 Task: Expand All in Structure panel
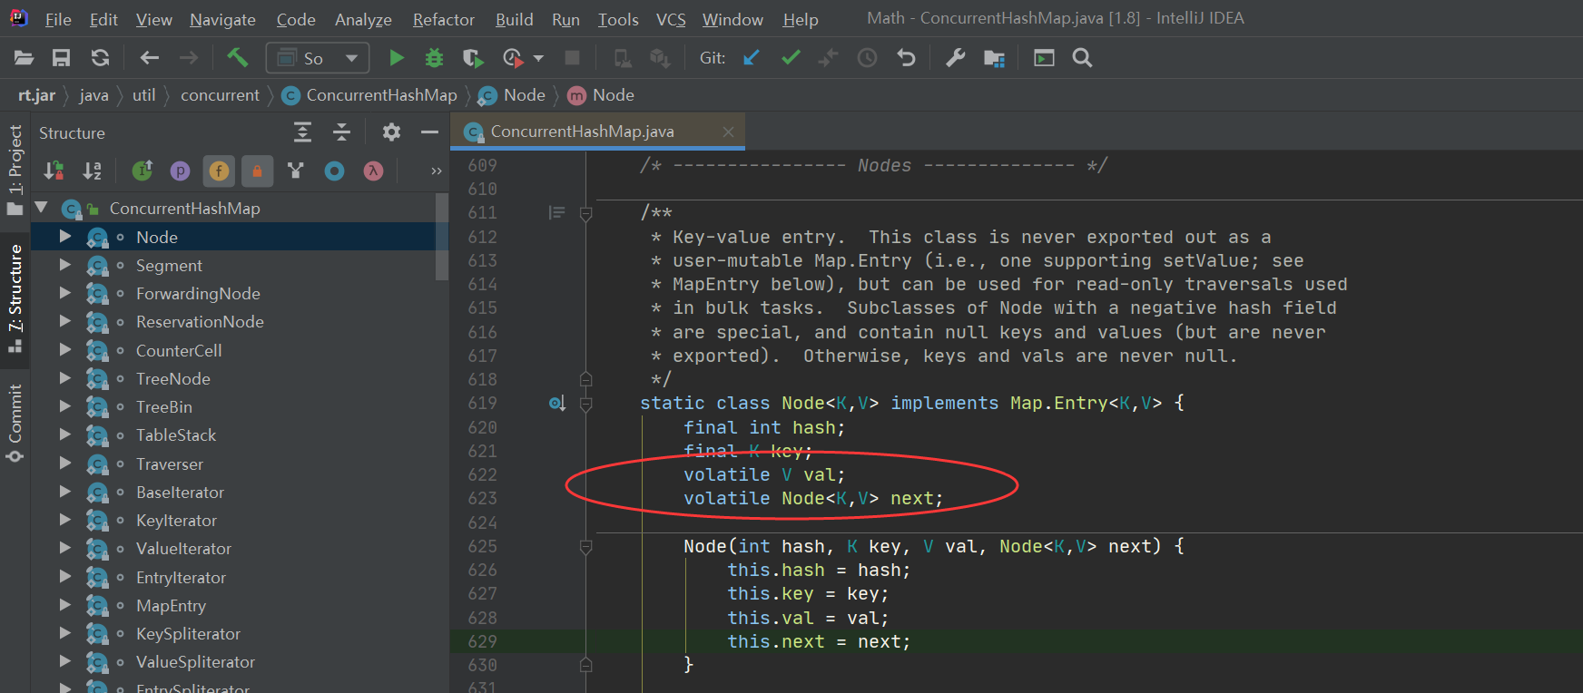click(x=303, y=132)
